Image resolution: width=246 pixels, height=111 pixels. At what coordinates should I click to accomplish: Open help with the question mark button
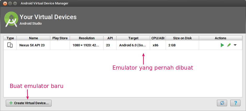[235, 103]
